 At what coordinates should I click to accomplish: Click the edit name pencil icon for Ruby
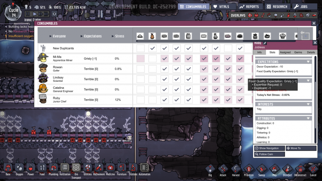click(x=265, y=43)
